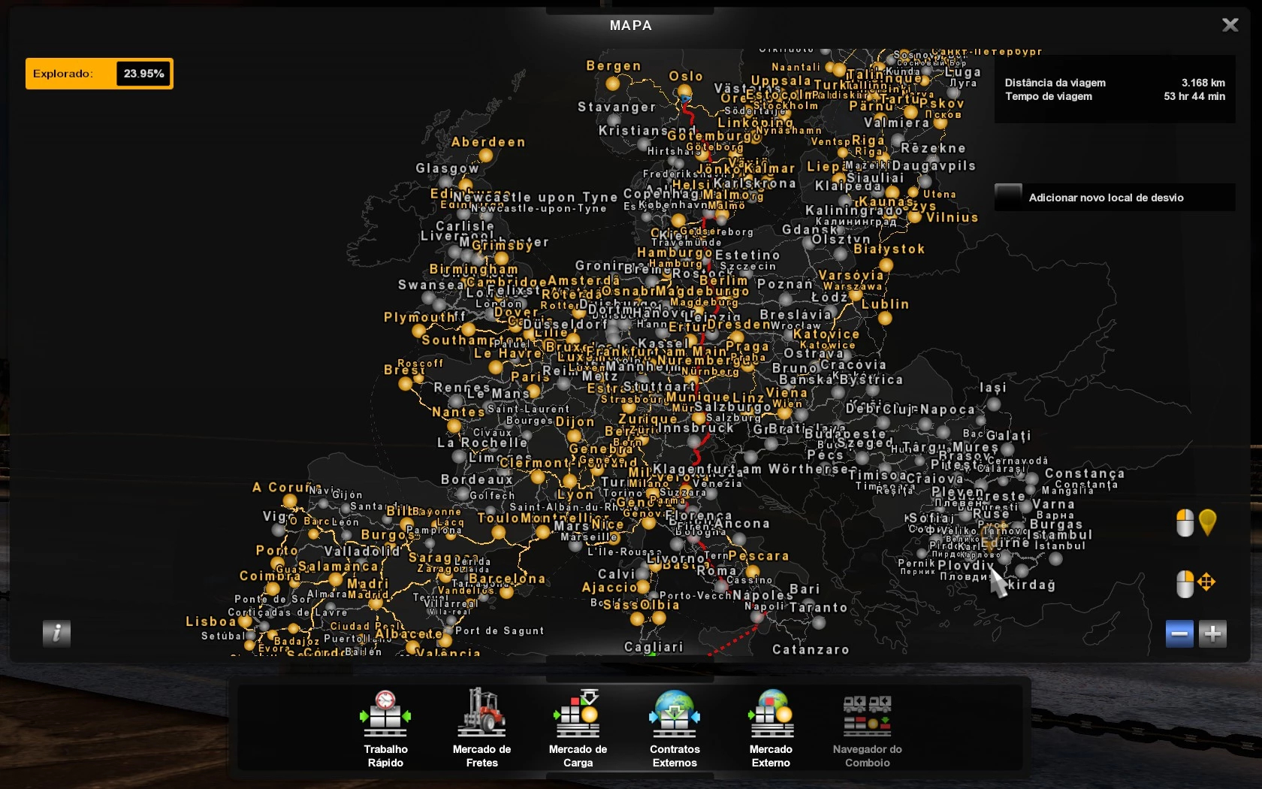Click the Explorado 23.95% indicator

[99, 74]
